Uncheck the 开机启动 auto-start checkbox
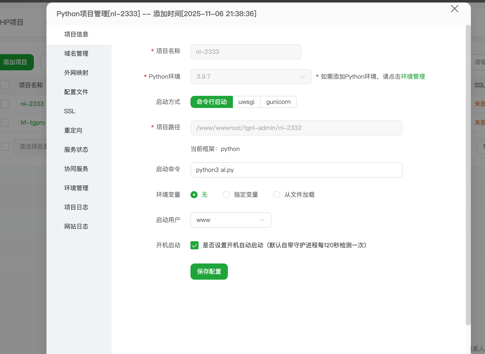This screenshot has height=354, width=485. click(195, 245)
